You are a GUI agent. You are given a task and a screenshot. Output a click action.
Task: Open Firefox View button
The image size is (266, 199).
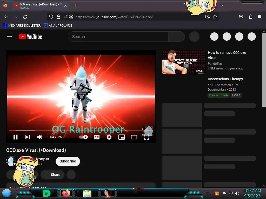click(x=5, y=6)
